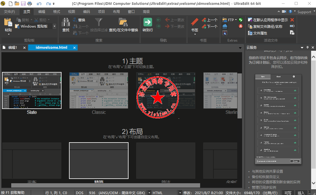
Task: Click the green 转到行 go to line icon
Action: point(148,22)
